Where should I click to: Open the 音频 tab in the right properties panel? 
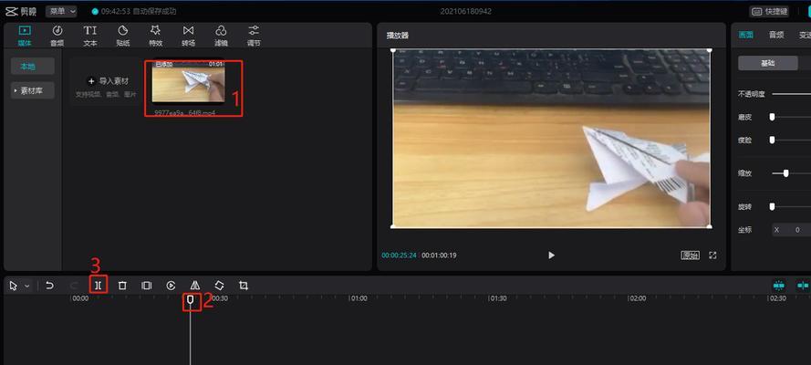pyautogui.click(x=776, y=36)
